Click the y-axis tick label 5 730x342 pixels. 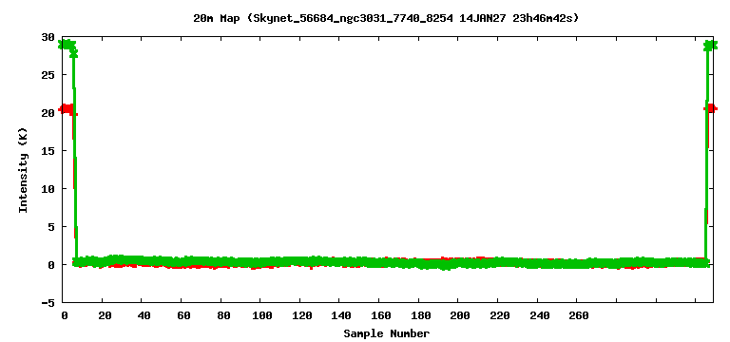coord(52,227)
